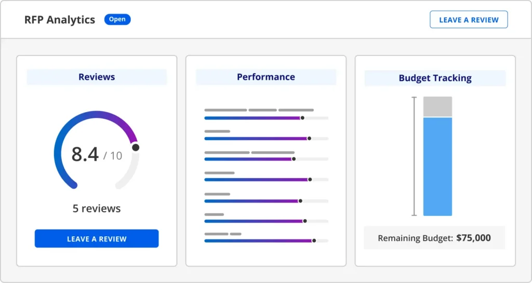Click the blue filled portion of budget bar
The image size is (532, 283).
coord(437,166)
